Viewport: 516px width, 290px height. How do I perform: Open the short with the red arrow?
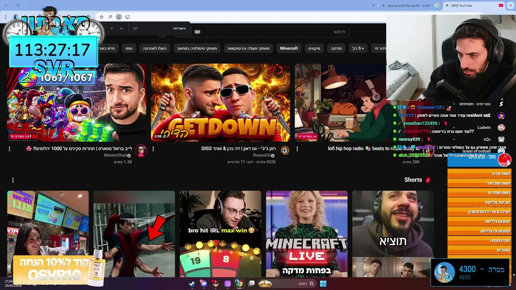point(134,234)
